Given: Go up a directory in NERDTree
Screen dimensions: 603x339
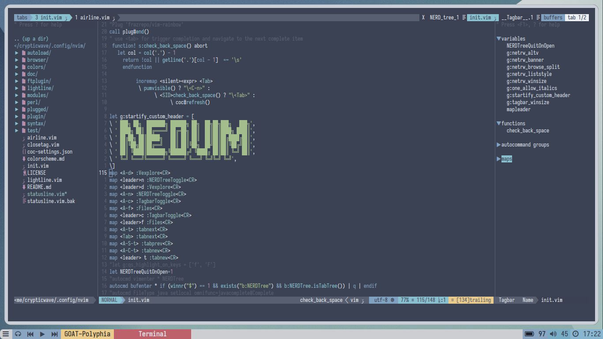Looking at the screenshot, I should pos(31,39).
